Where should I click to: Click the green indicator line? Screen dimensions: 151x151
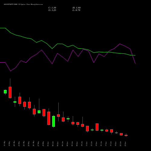click(x=68, y=47)
